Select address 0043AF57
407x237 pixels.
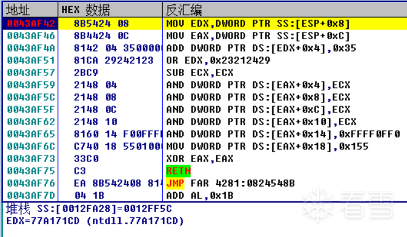click(x=31, y=72)
